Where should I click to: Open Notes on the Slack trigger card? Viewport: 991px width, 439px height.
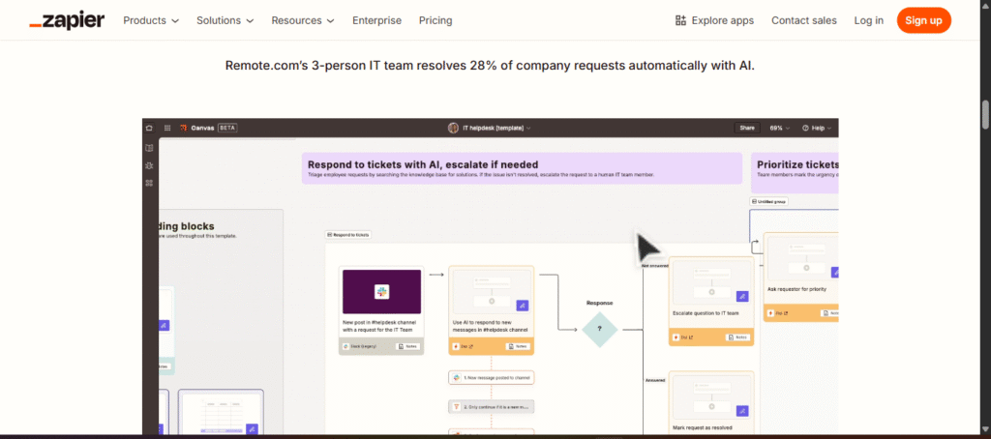[407, 346]
